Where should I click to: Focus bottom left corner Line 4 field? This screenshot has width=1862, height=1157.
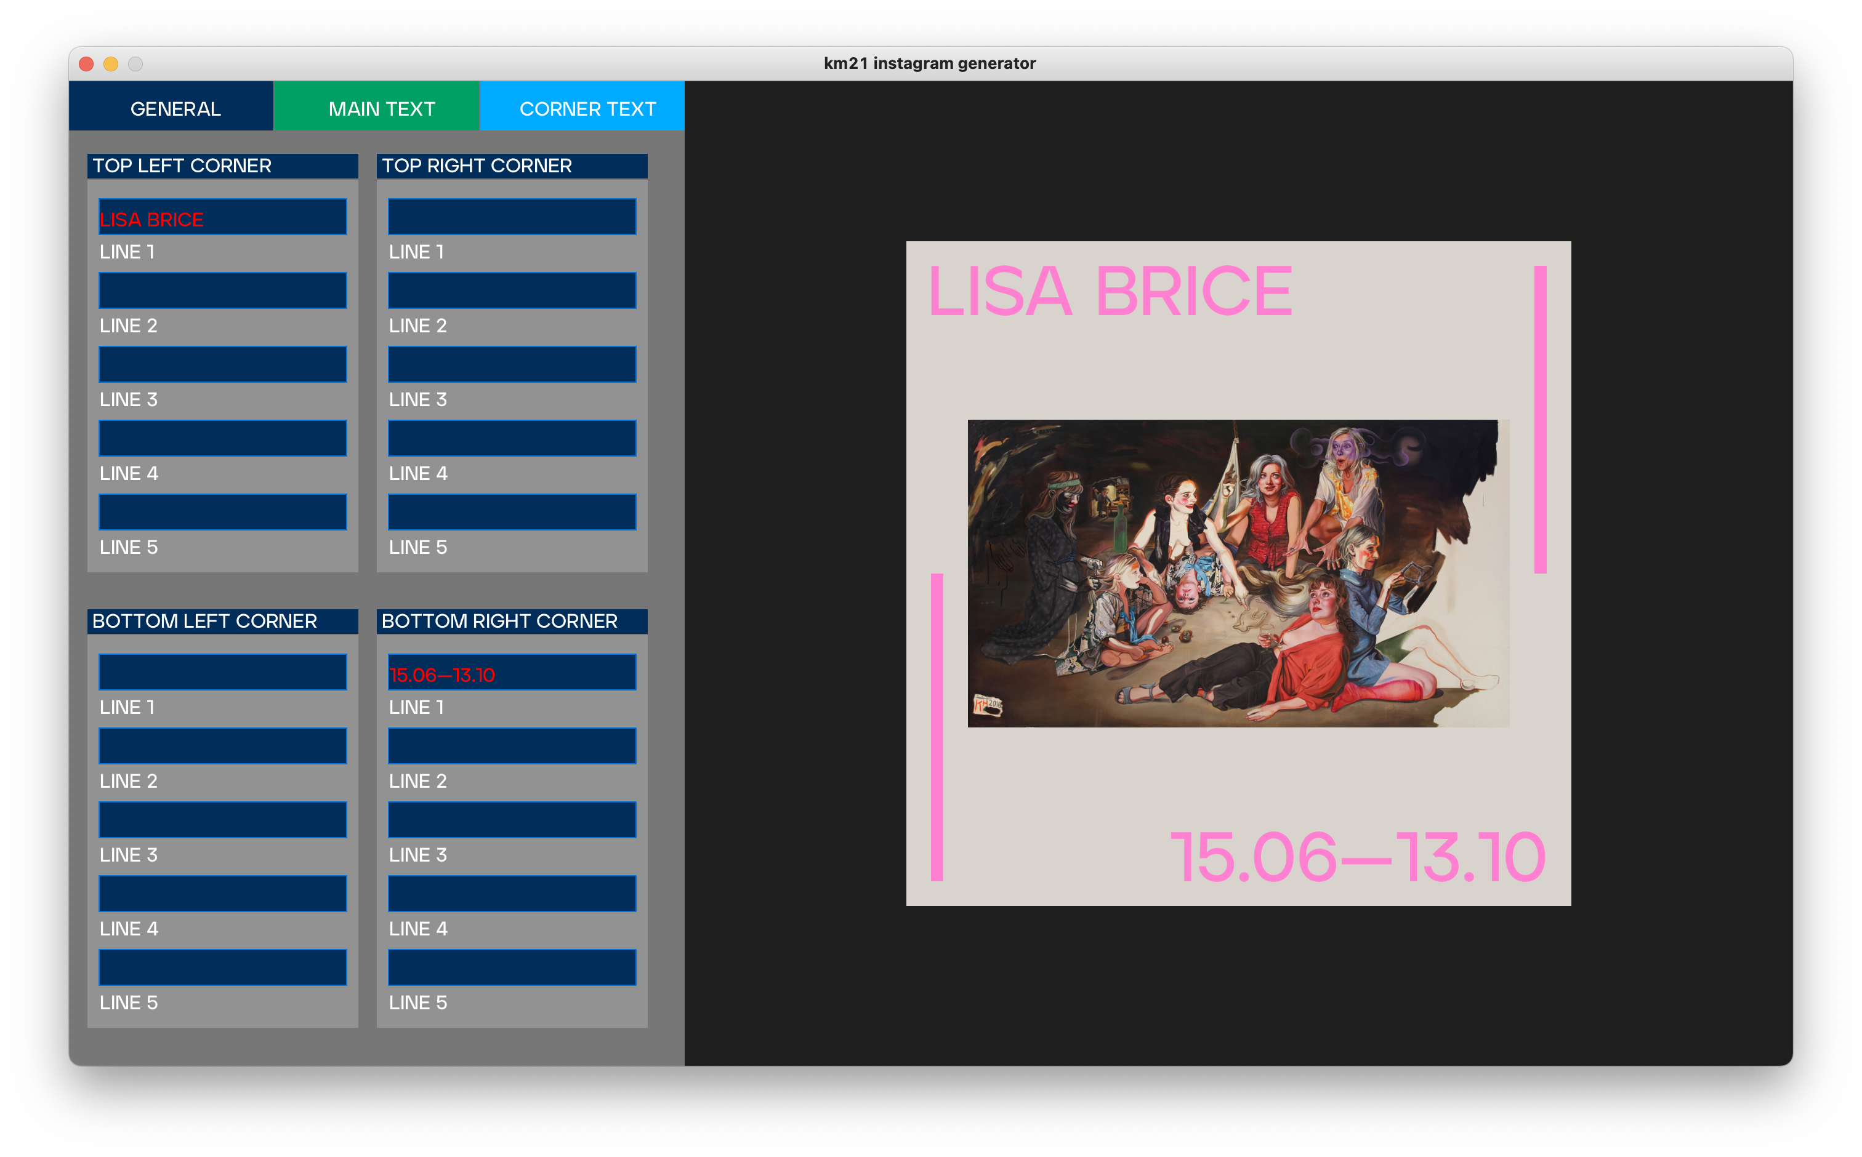click(x=223, y=894)
